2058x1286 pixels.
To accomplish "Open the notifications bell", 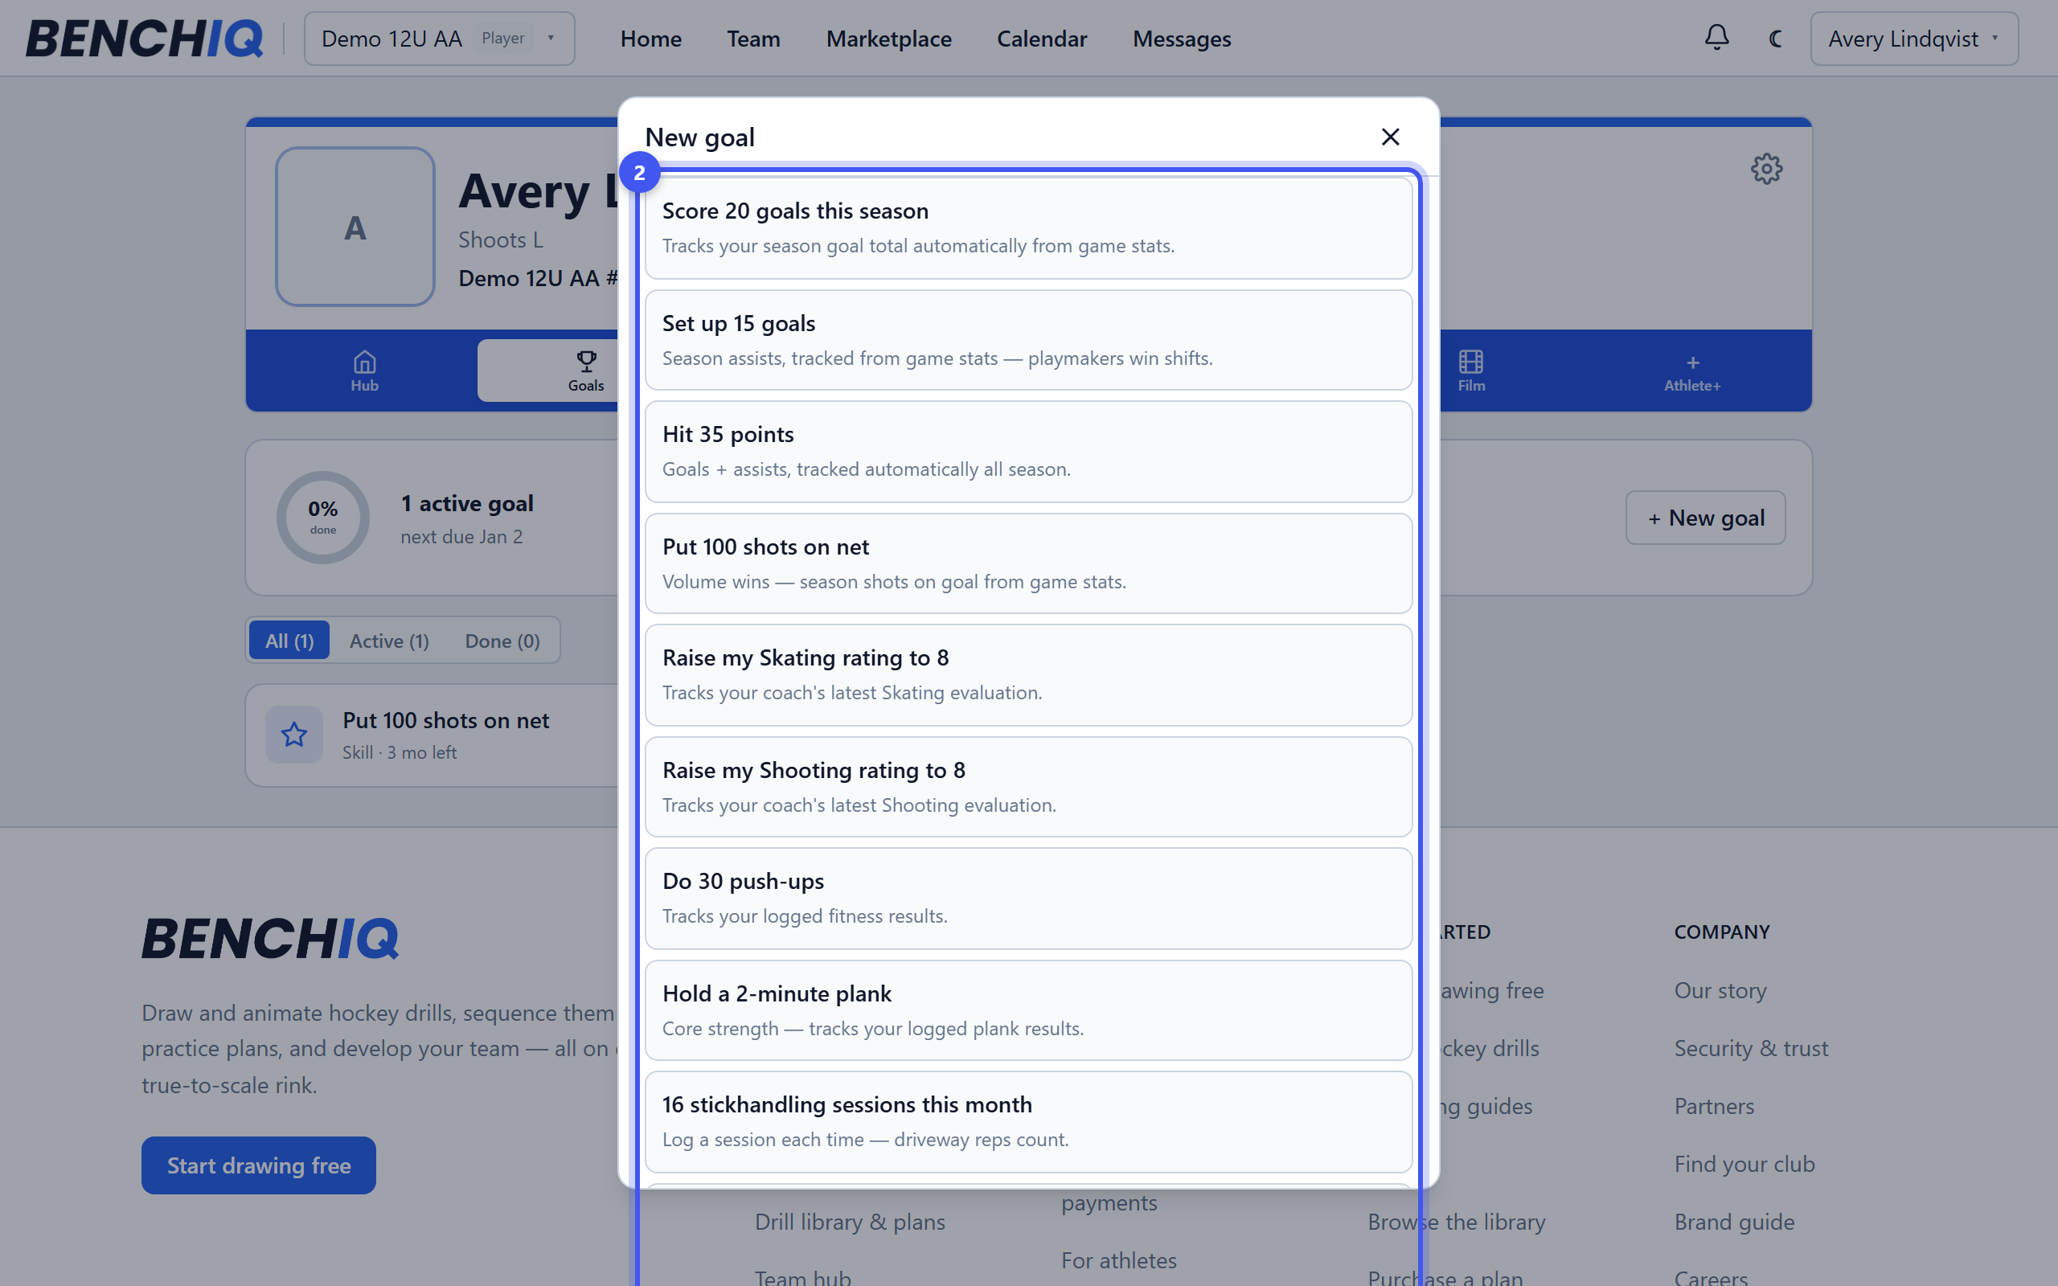I will tap(1716, 39).
